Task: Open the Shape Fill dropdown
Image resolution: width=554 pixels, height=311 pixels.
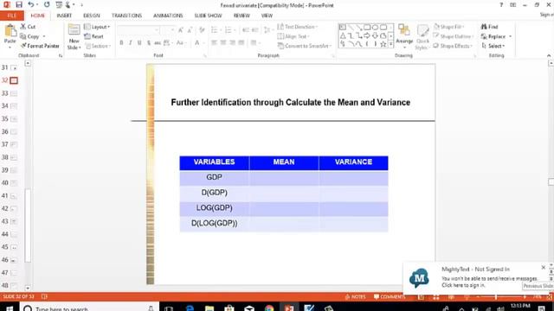Action: tap(448, 27)
